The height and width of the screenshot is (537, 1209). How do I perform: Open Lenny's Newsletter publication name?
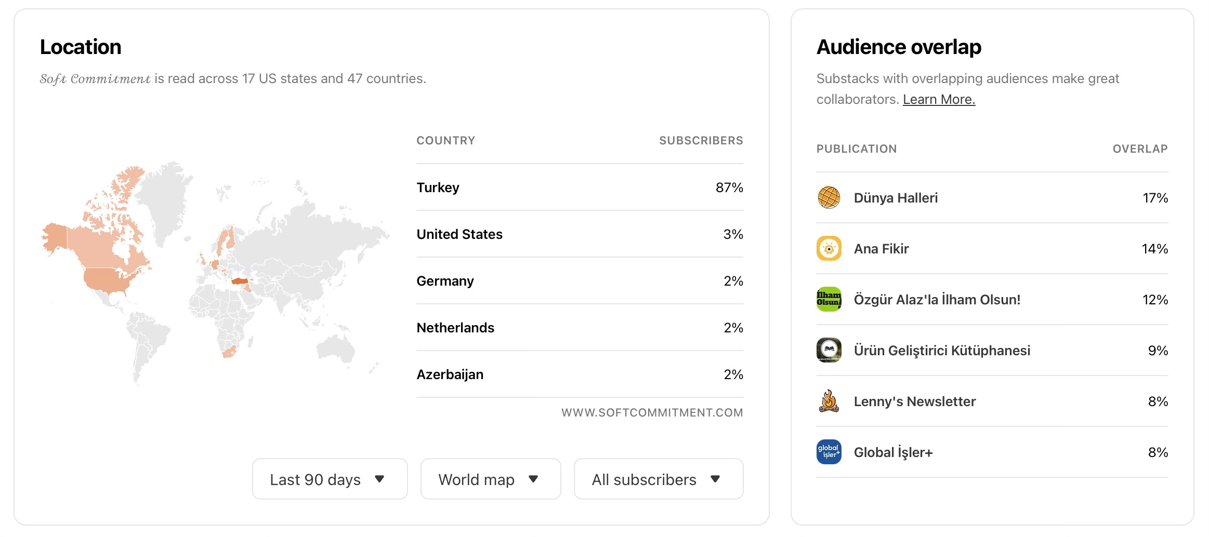click(915, 401)
